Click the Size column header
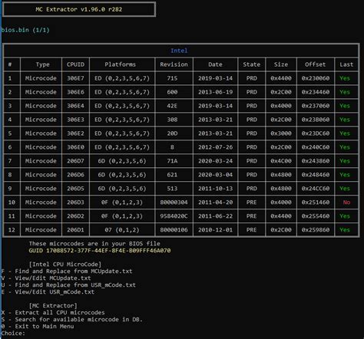 [281, 64]
